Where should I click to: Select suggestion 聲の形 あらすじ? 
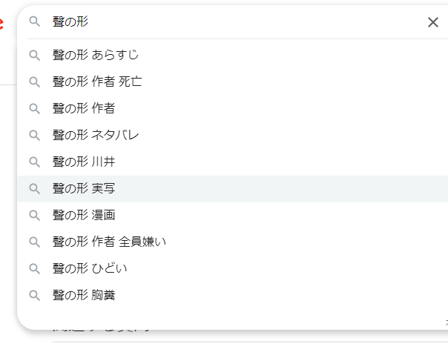pos(96,55)
